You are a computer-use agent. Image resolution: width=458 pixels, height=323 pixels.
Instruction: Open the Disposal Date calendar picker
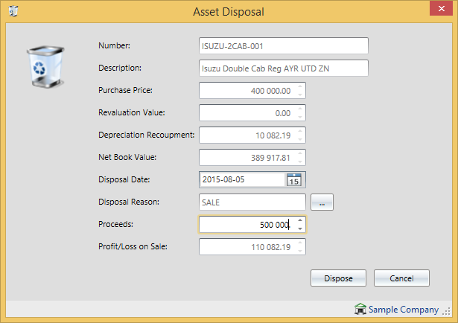293,180
